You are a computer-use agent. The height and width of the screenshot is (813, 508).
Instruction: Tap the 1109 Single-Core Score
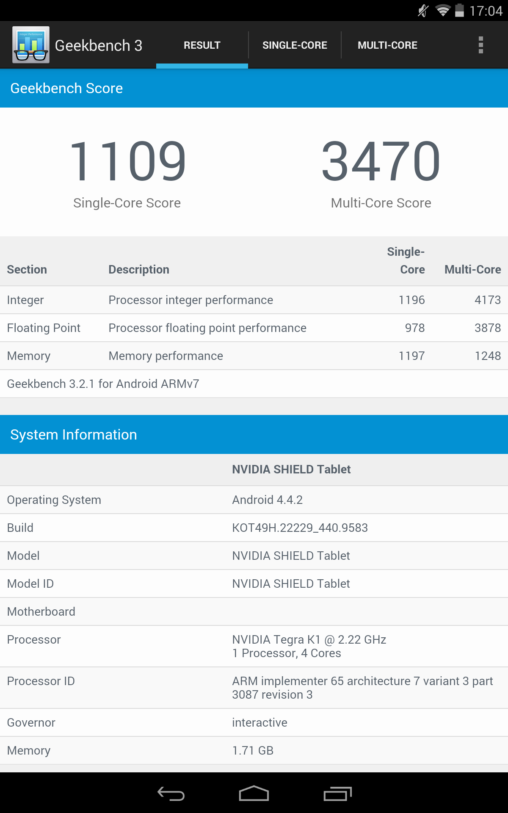tap(127, 161)
